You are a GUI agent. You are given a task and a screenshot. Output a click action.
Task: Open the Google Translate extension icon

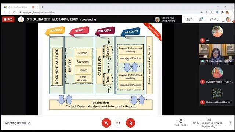pyautogui.click(x=217, y=12)
